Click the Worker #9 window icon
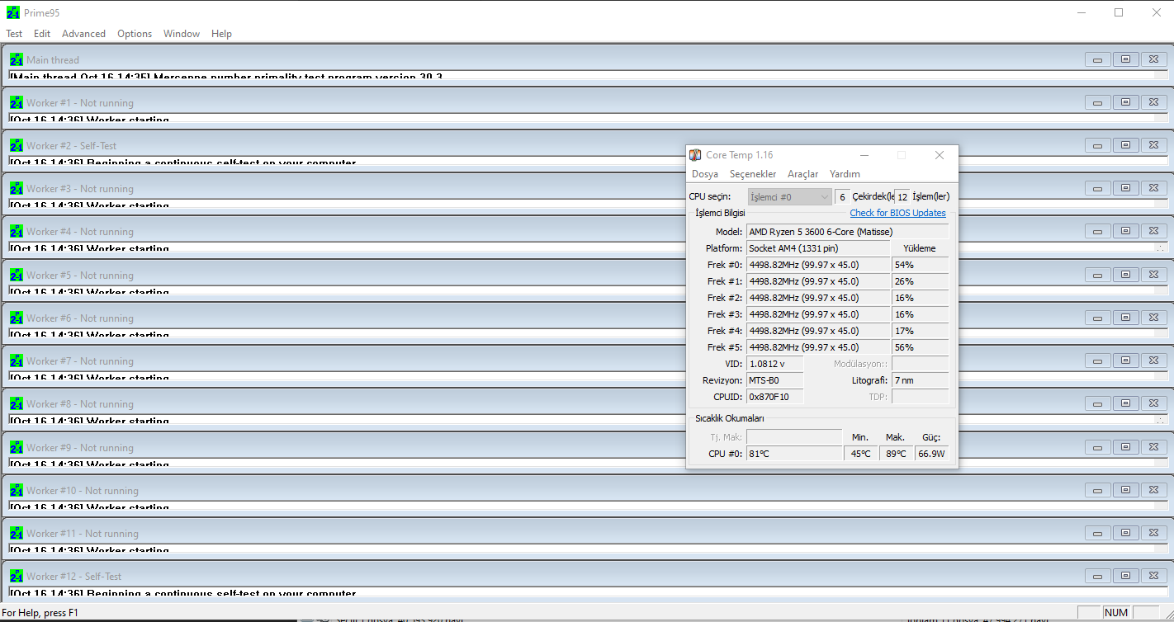This screenshot has height=622, width=1174. click(x=17, y=447)
